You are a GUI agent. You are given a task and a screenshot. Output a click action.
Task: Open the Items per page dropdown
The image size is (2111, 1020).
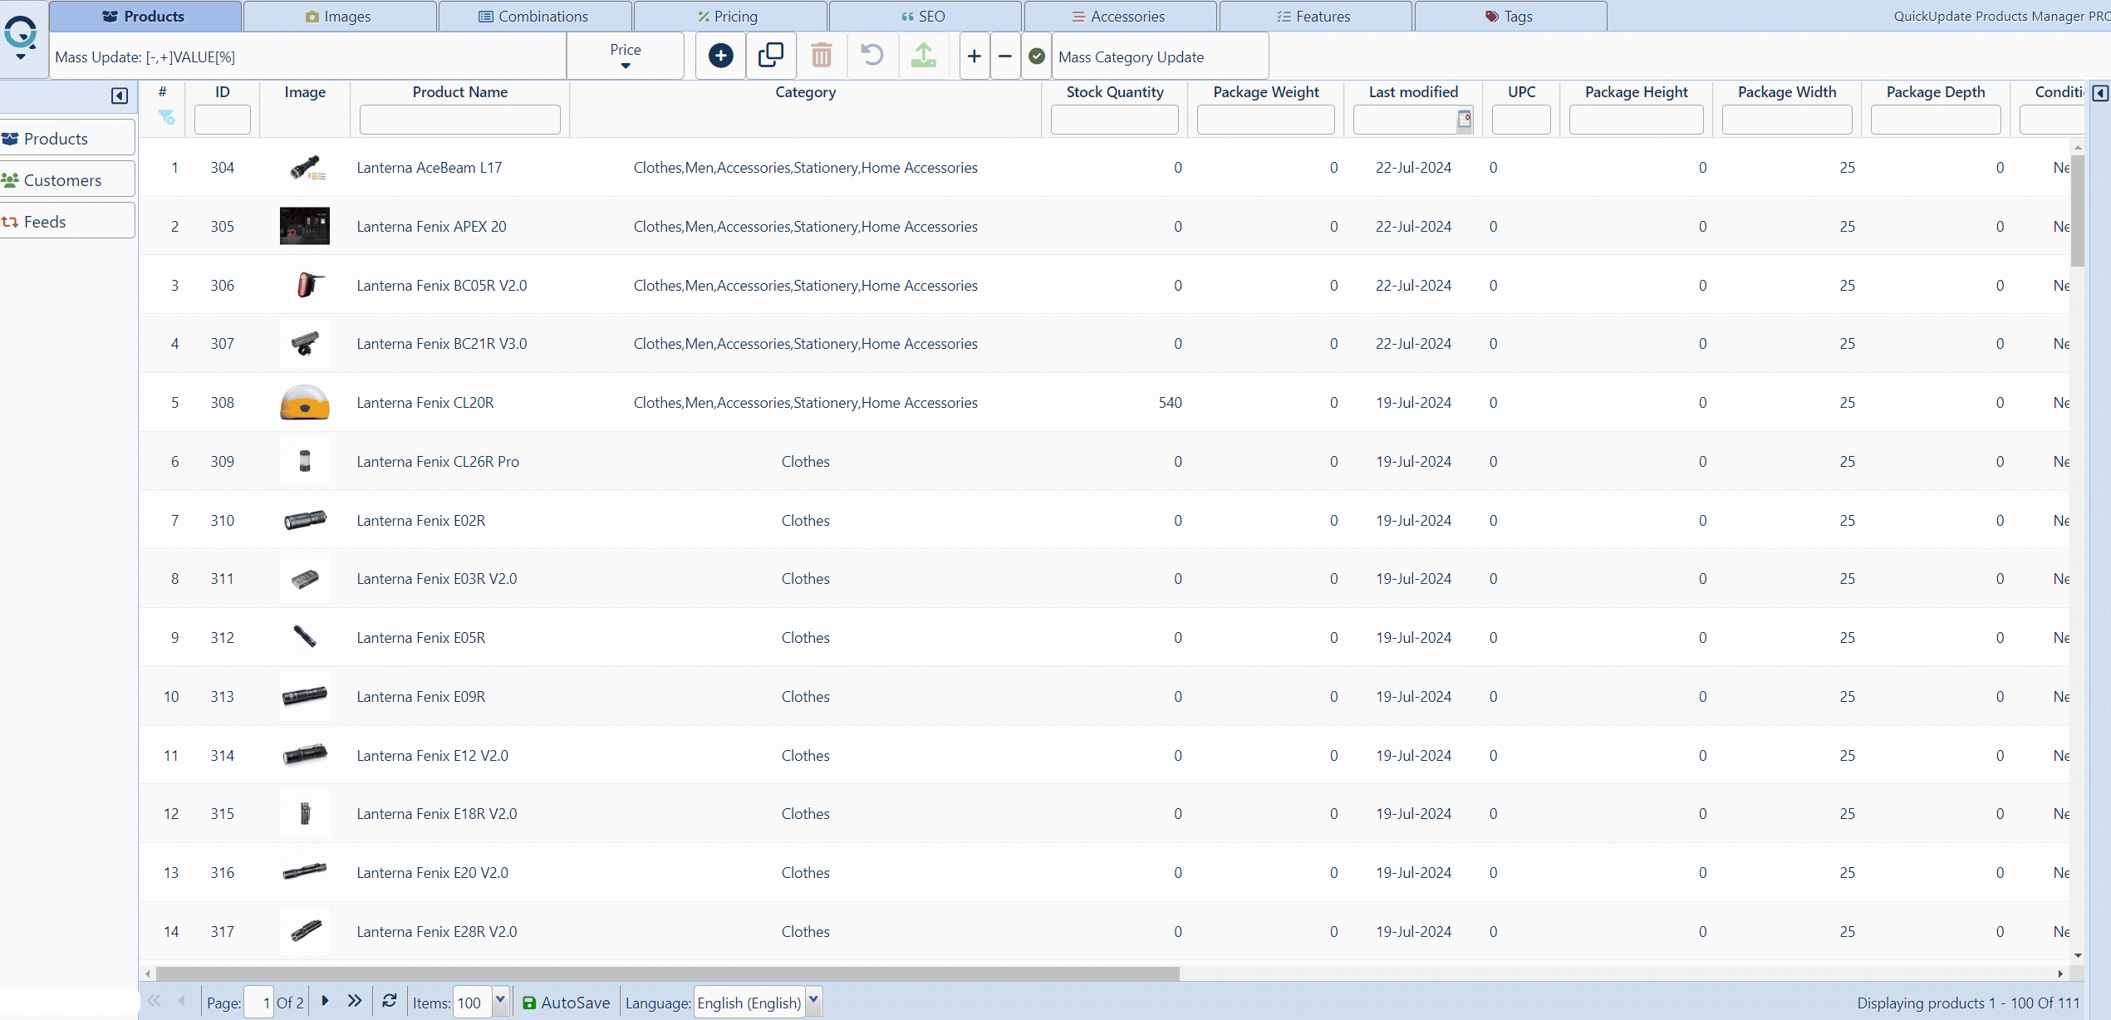500,1002
